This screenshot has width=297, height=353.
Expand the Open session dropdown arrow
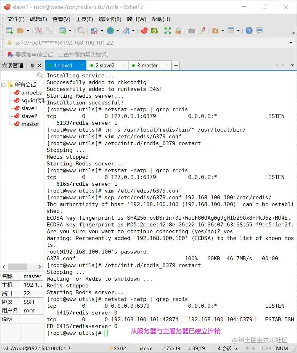click(x=28, y=31)
